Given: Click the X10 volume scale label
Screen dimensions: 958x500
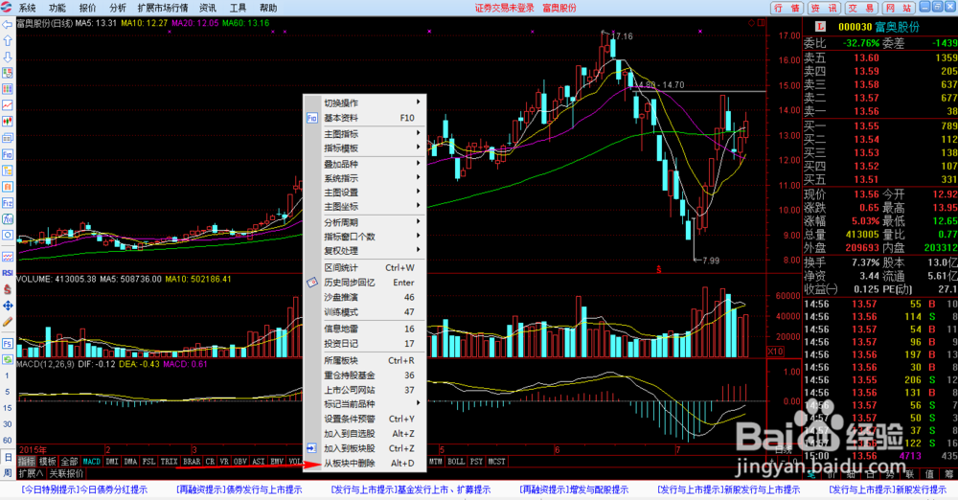Looking at the screenshot, I should point(775,352).
